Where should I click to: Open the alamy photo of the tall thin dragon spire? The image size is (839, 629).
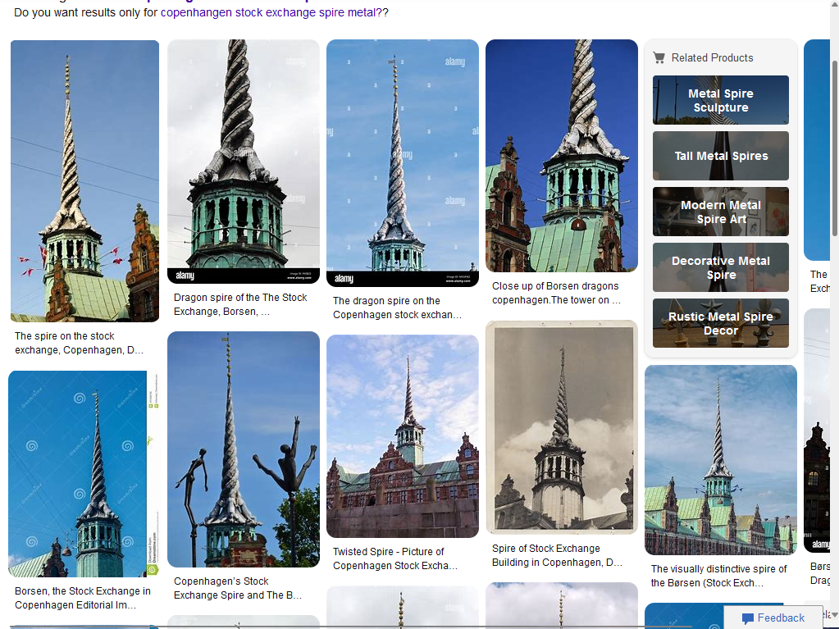[403, 162]
